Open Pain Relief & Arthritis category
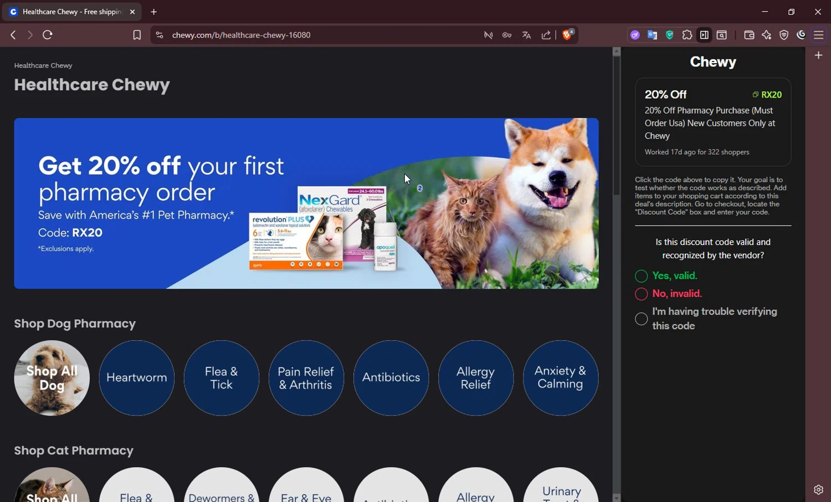The image size is (831, 502). 306,378
